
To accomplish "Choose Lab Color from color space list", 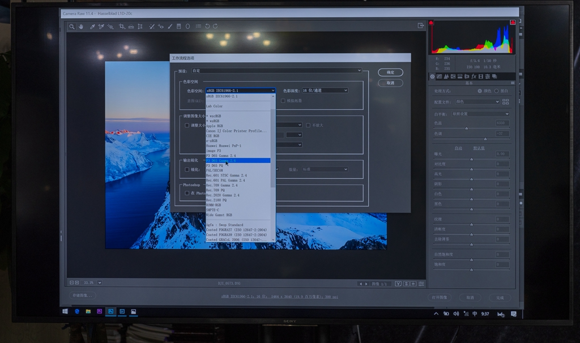I will 215,106.
